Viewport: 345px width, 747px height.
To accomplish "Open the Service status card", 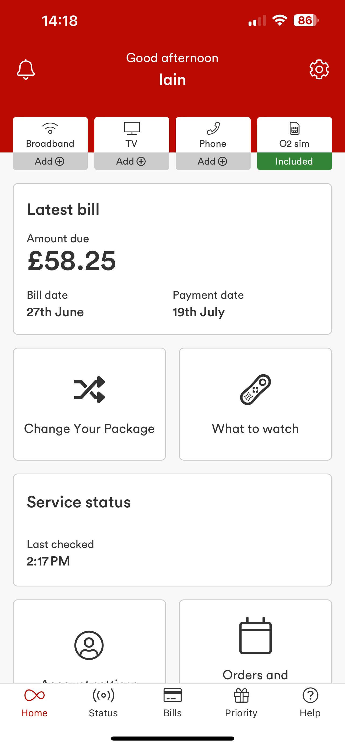I will click(172, 530).
